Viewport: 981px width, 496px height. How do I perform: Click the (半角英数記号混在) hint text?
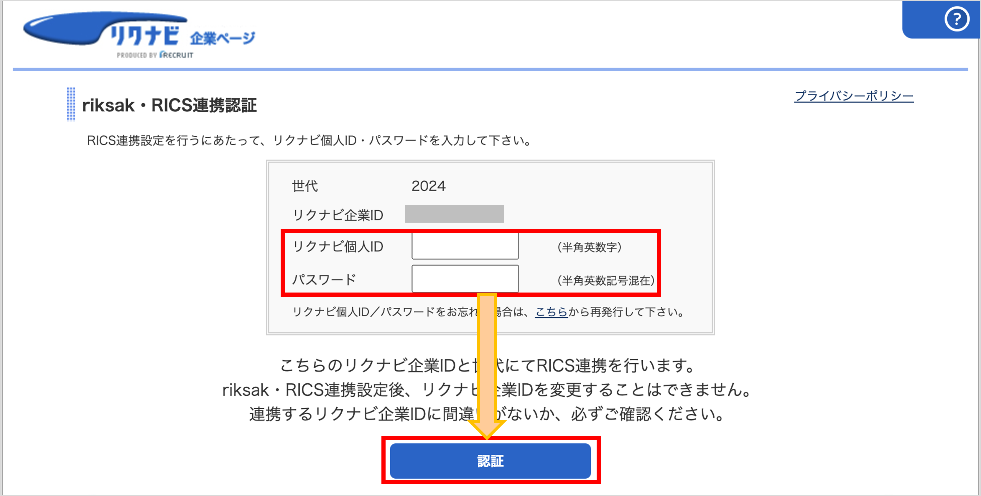[x=606, y=280]
